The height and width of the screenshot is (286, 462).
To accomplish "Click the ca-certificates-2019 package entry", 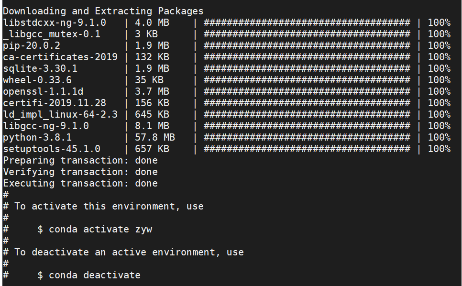I will click(x=60, y=57).
